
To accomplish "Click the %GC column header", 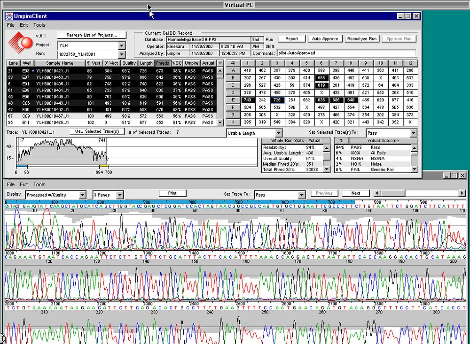I will tap(177, 63).
